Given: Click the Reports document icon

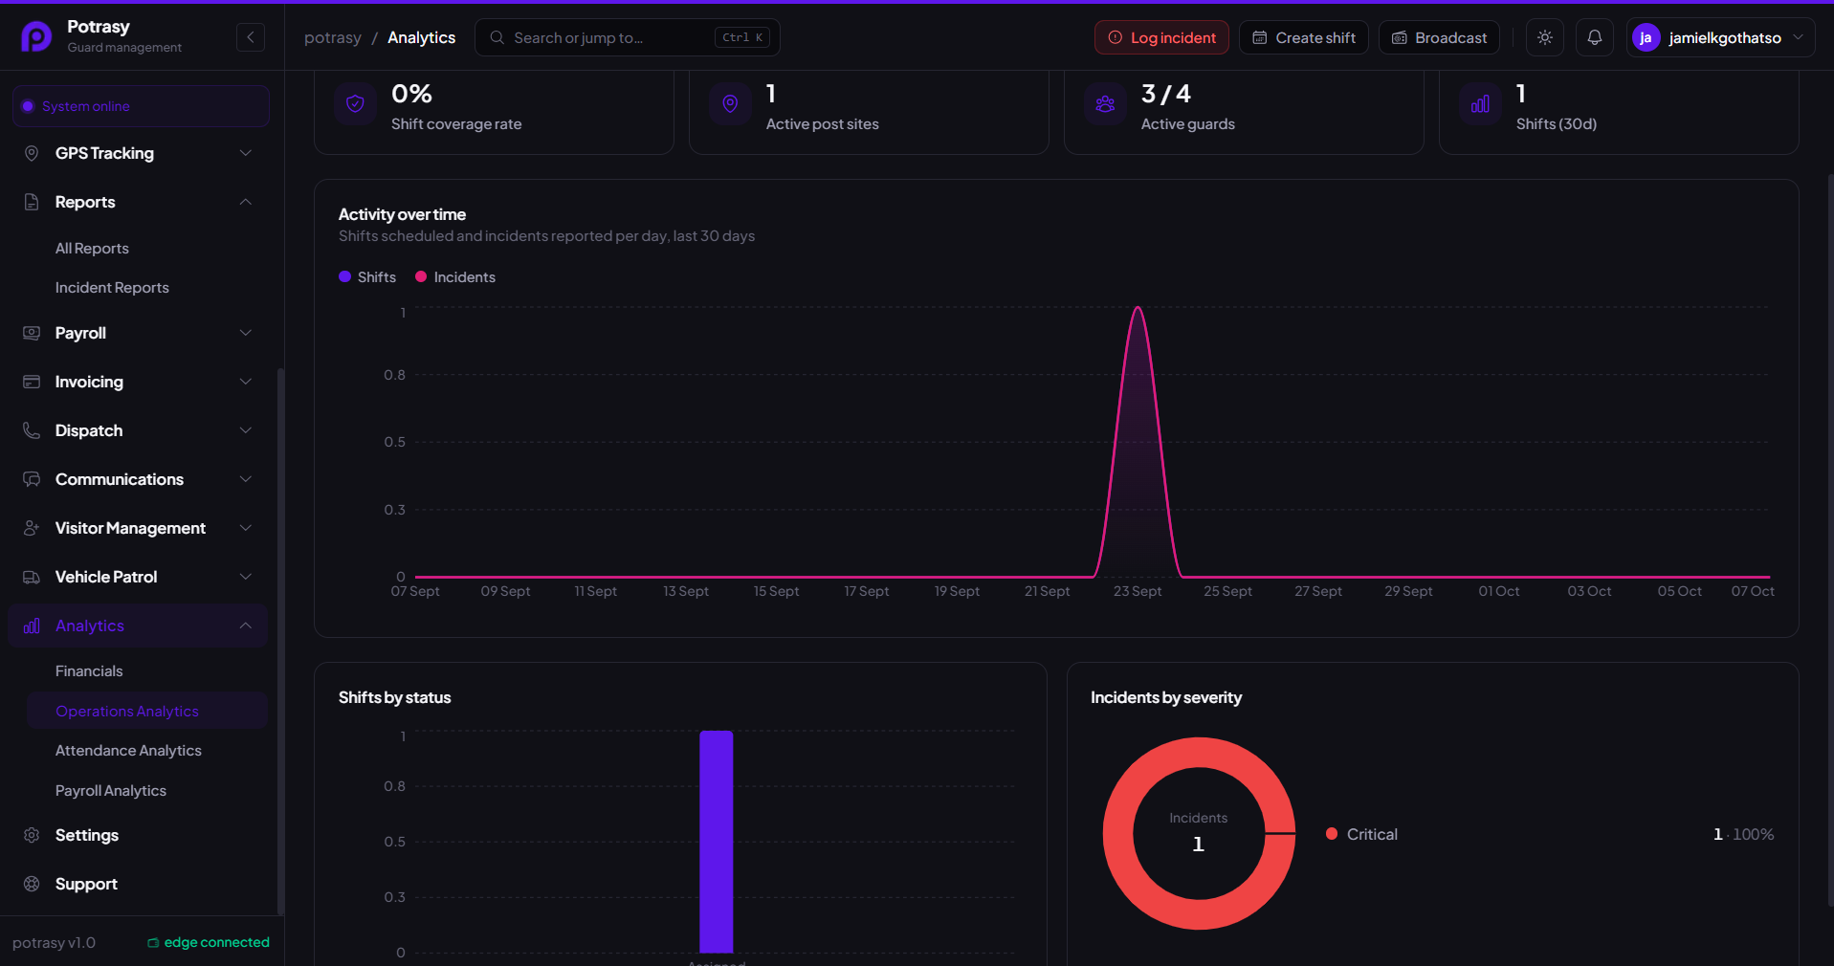Looking at the screenshot, I should [32, 202].
